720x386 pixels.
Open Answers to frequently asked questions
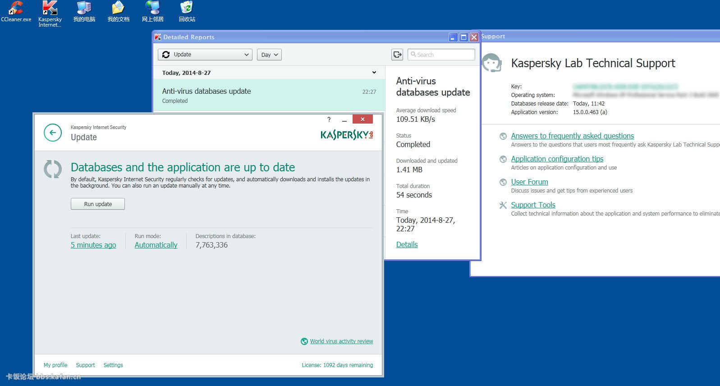click(573, 136)
